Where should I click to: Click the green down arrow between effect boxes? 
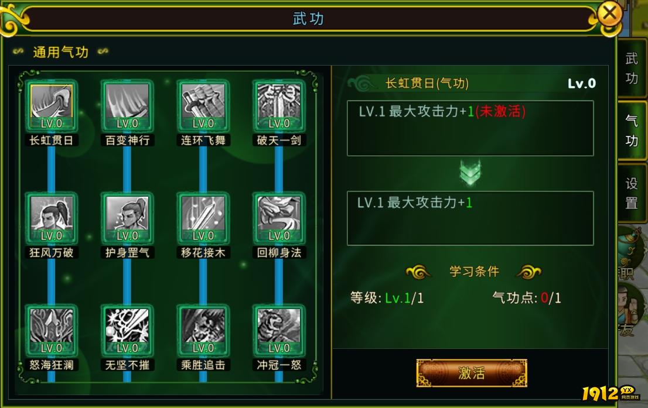tap(470, 173)
